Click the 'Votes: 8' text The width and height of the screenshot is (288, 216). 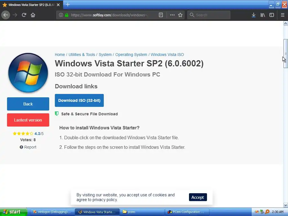point(28,140)
